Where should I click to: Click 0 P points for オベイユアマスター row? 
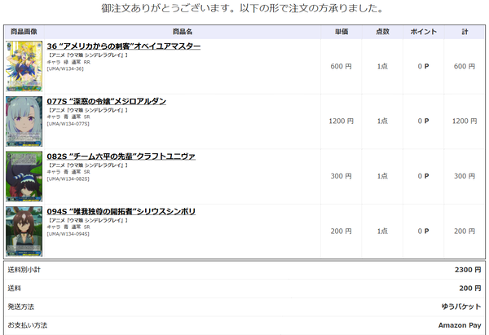point(423,66)
